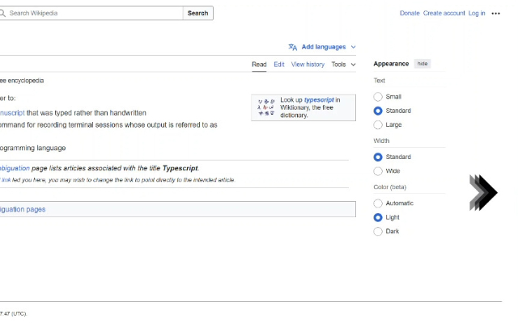Click the Add languages button label
Image resolution: width=518 pixels, height=323 pixels.
[324, 47]
